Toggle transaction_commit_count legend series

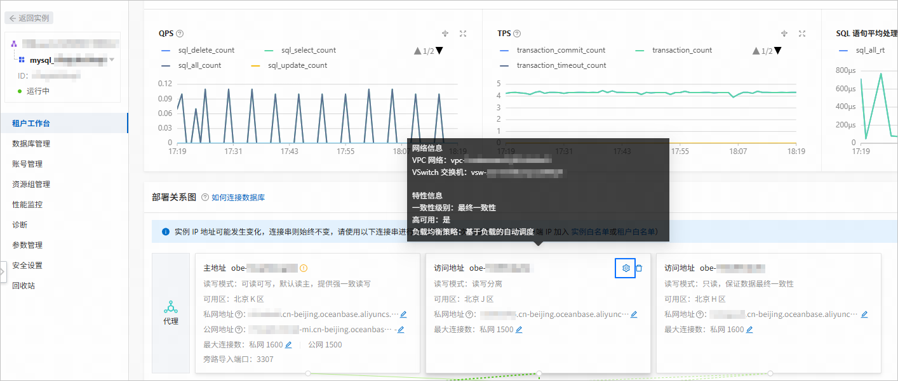[553, 50]
